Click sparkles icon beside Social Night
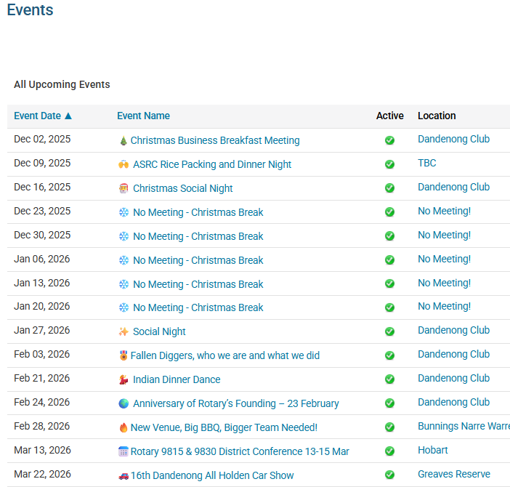The height and width of the screenshot is (487, 510). pos(124,331)
